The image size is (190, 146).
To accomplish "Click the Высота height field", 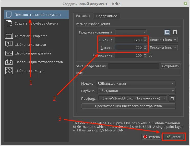I will pos(129,48).
